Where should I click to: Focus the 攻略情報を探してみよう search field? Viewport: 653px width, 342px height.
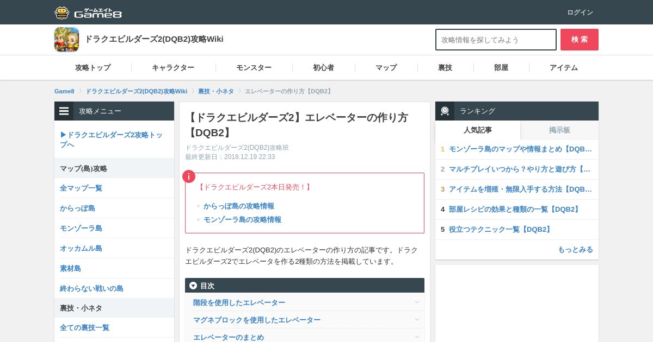(x=496, y=40)
